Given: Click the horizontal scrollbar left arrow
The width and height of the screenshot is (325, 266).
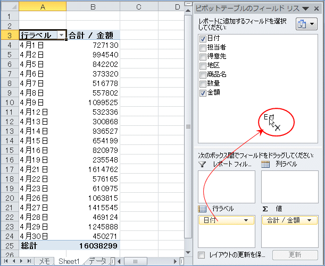Looking at the screenshot, I should [119, 261].
